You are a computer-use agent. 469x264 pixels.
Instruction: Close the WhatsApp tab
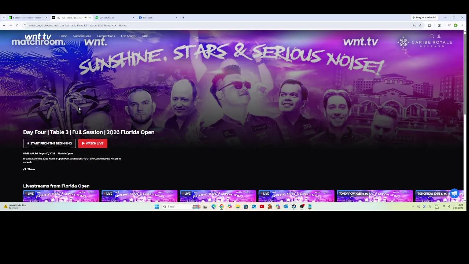(x=133, y=18)
